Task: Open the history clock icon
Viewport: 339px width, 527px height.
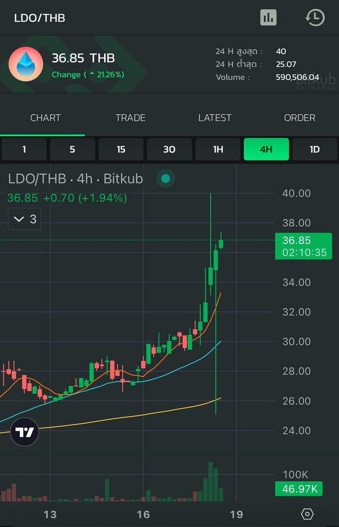Action: pyautogui.click(x=315, y=18)
